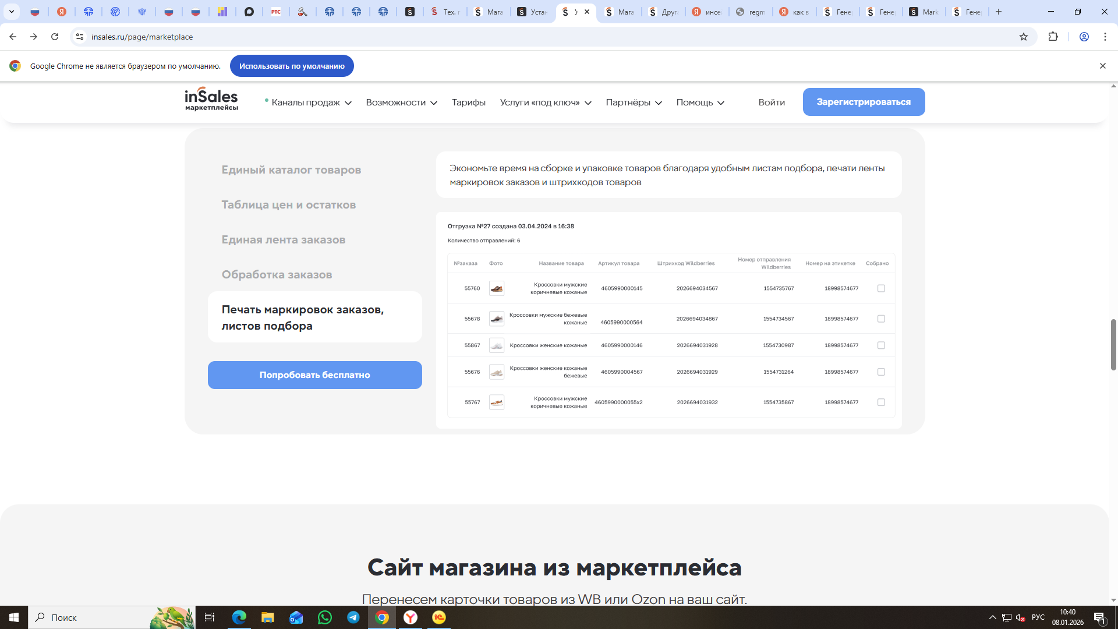The image size is (1118, 629).
Task: Click the Зарегистрироваться button
Action: click(x=864, y=102)
